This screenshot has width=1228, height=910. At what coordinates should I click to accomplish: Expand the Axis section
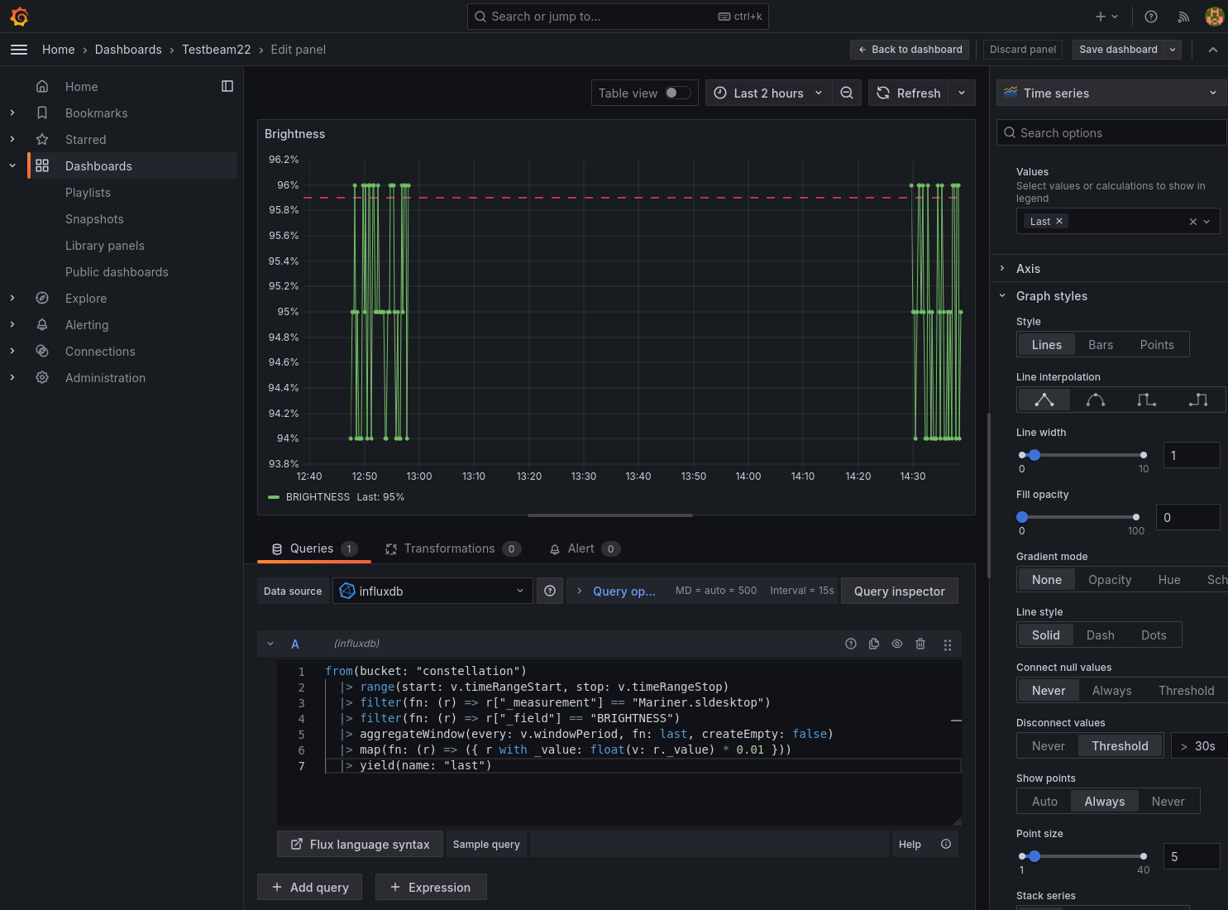click(x=1028, y=269)
